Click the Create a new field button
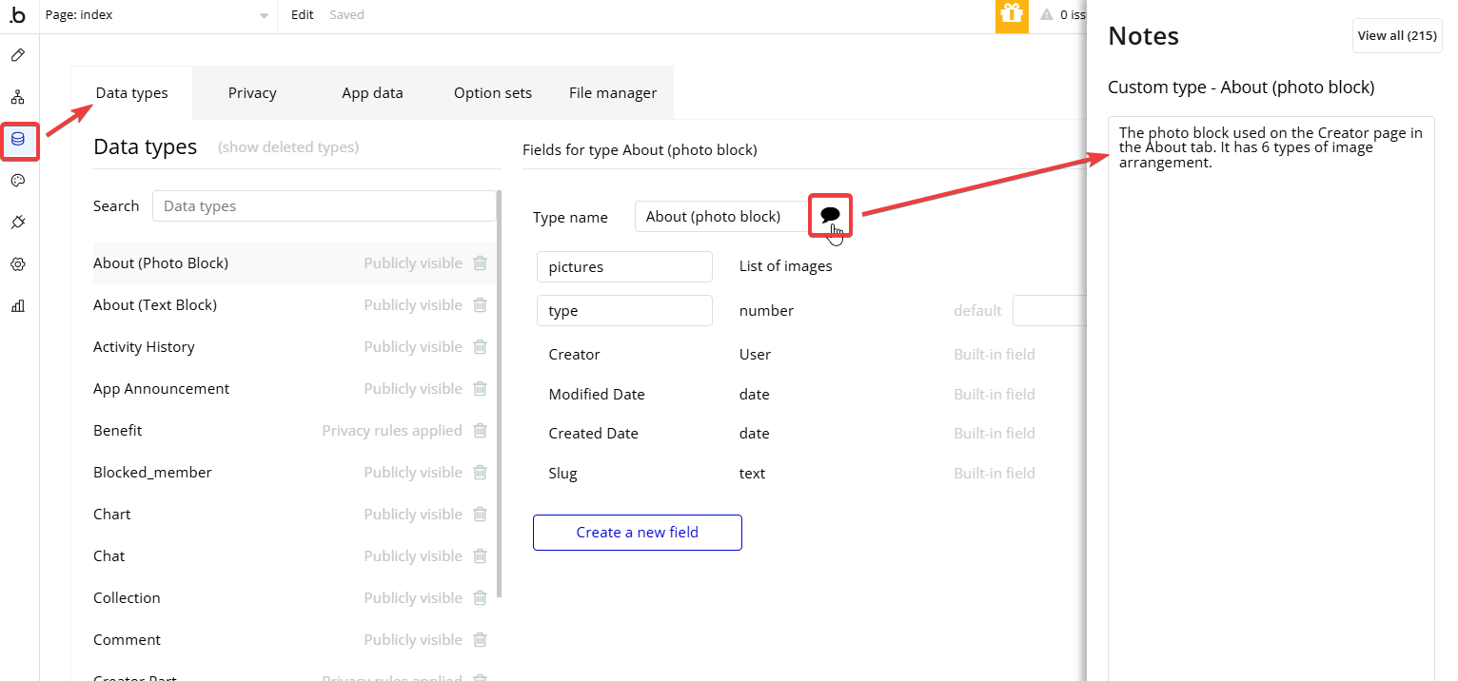The height and width of the screenshot is (681, 1458). coord(637,533)
